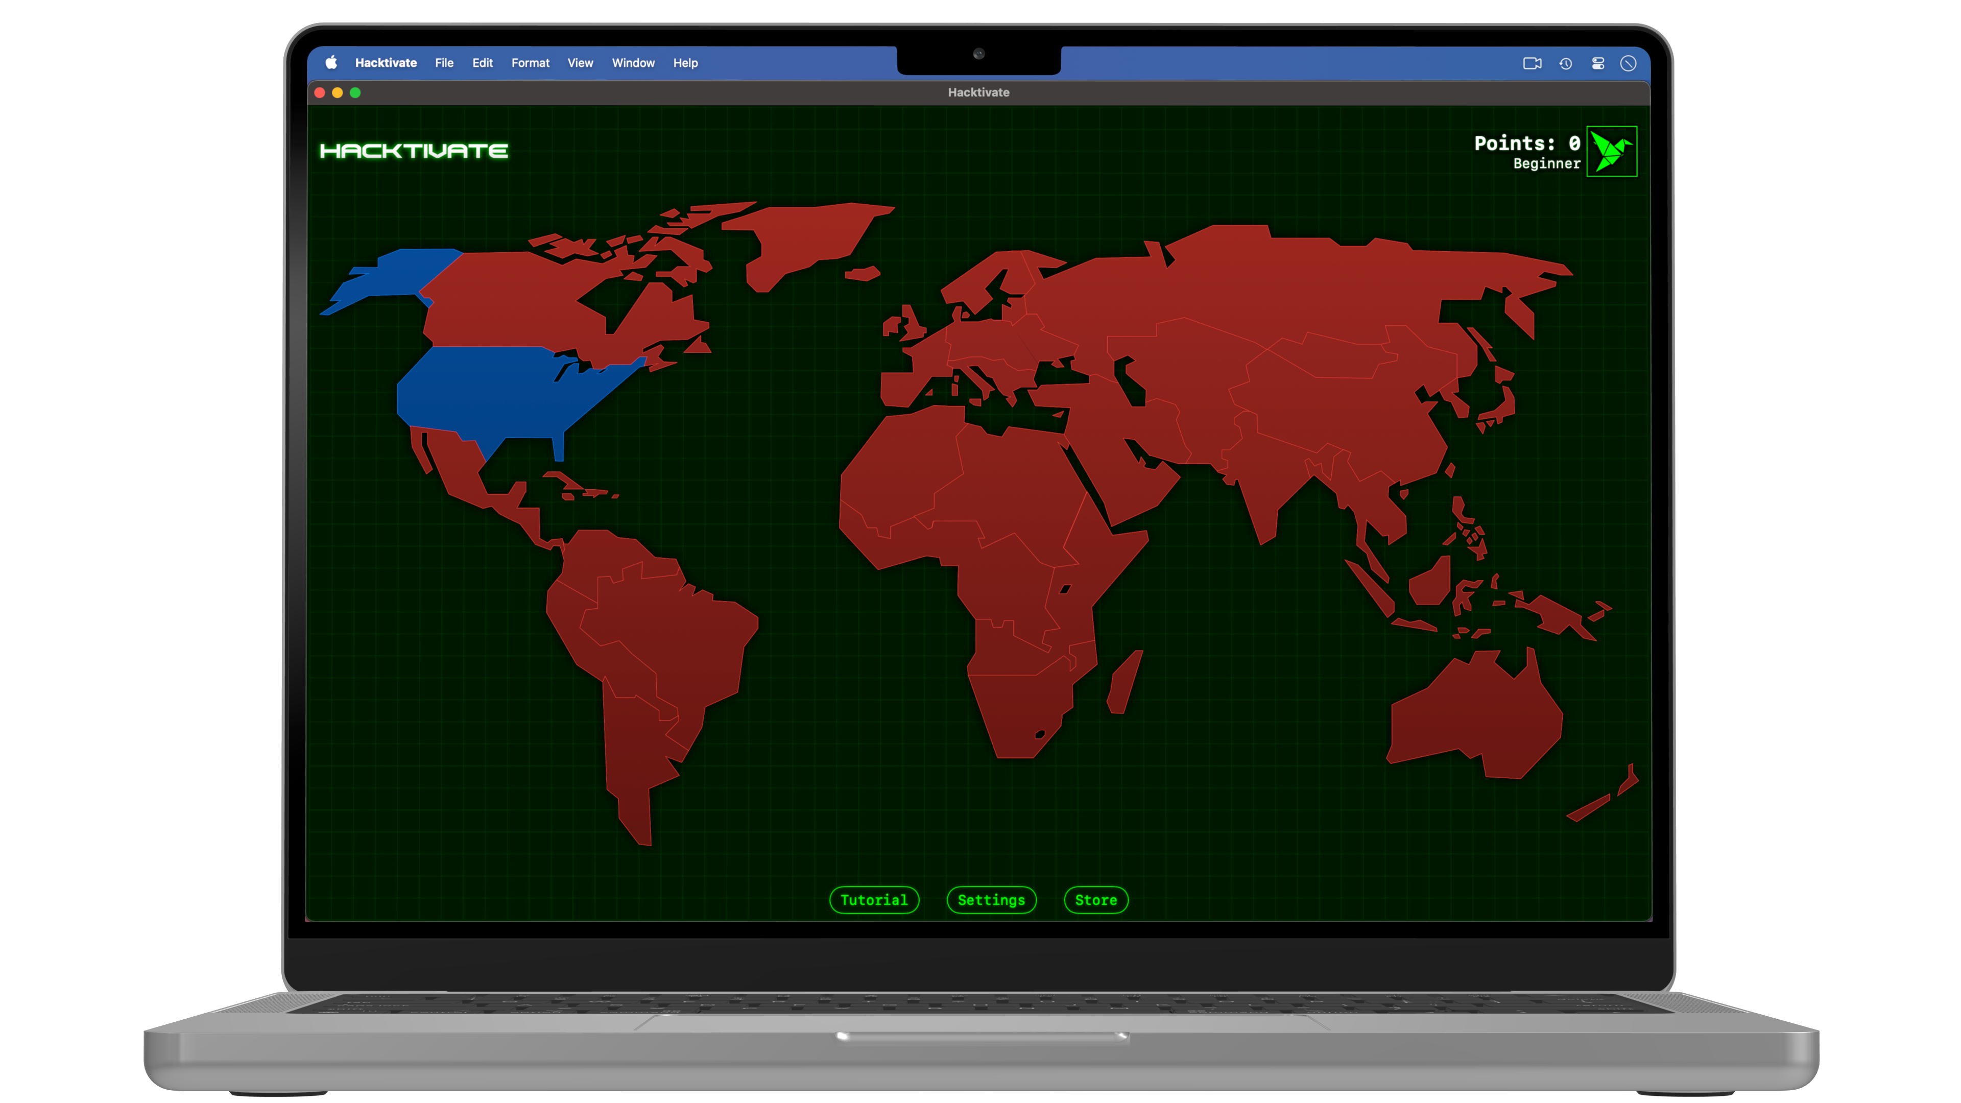1961x1103 pixels.
Task: Click the video camera menu bar icon
Action: coord(1532,63)
